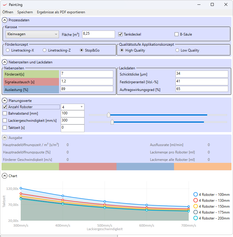Expand the Ausgabe section chevron icon
Image resolution: width=233 pixels, height=237 pixels.
click(x=4, y=138)
